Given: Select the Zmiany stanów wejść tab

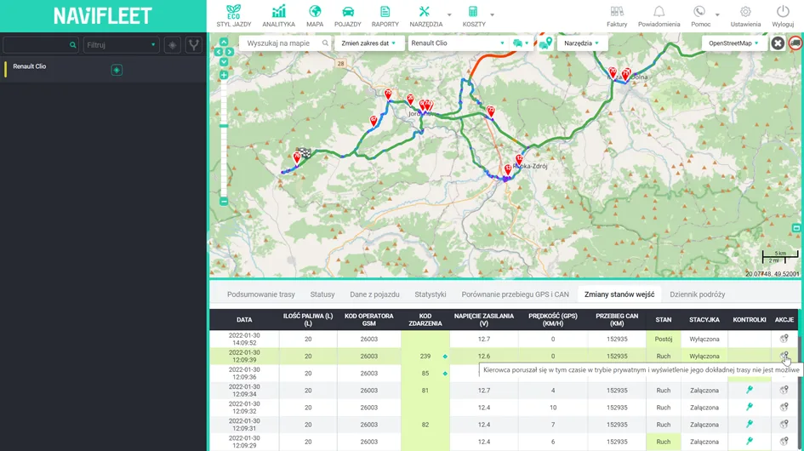Looking at the screenshot, I should (619, 294).
